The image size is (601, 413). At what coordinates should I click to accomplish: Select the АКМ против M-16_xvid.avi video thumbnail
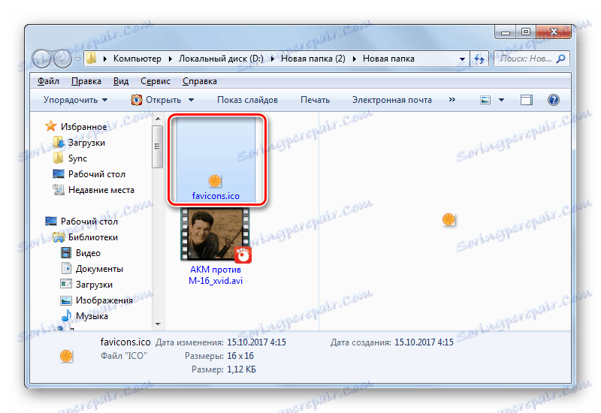click(216, 235)
